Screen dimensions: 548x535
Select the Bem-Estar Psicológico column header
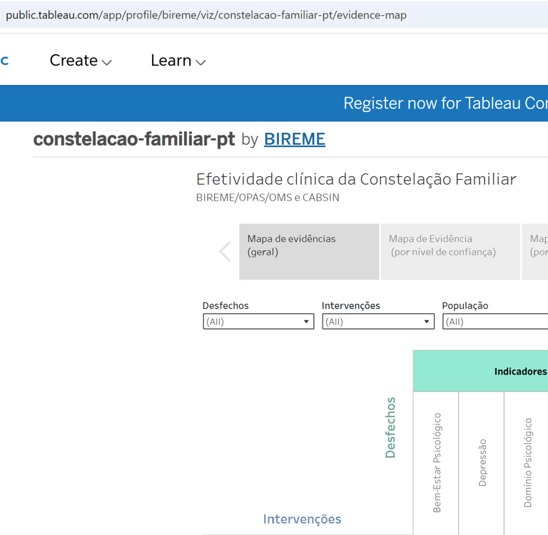point(437,463)
